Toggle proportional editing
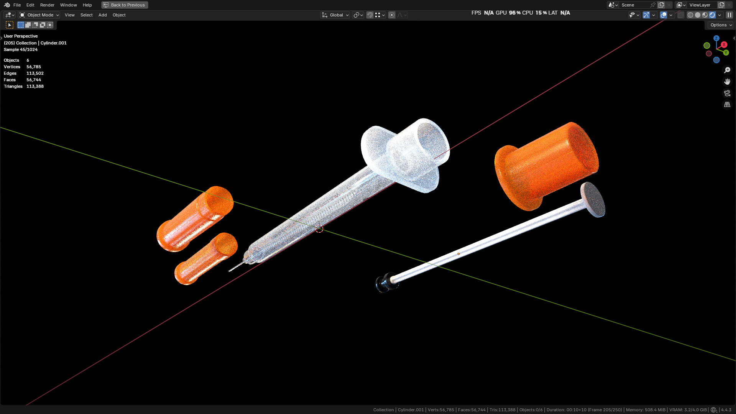The width and height of the screenshot is (736, 414). click(x=392, y=15)
